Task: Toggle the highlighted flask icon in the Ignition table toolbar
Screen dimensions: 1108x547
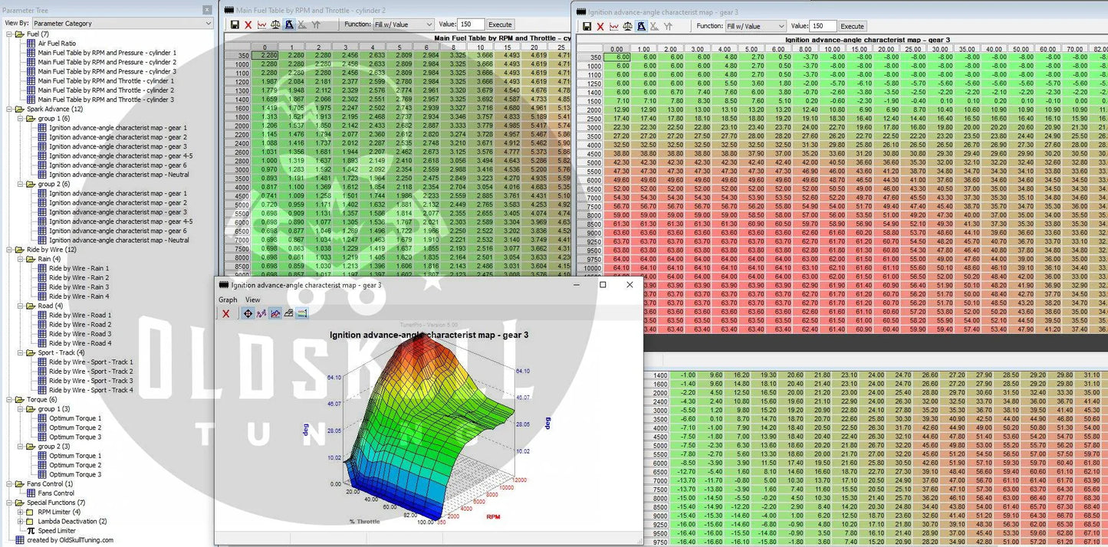Action: (641, 26)
